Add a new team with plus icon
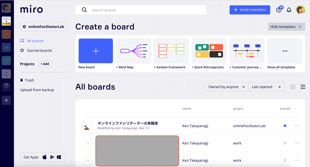Screen dimensions: 310x167 [6, 100]
